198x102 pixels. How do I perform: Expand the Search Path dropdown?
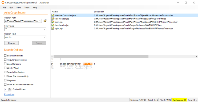[x=40, y=21]
